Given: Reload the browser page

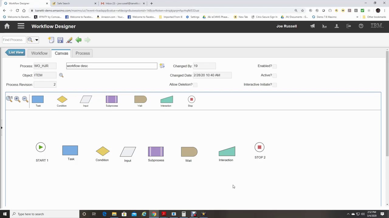Looking at the screenshot, I should (17, 10).
